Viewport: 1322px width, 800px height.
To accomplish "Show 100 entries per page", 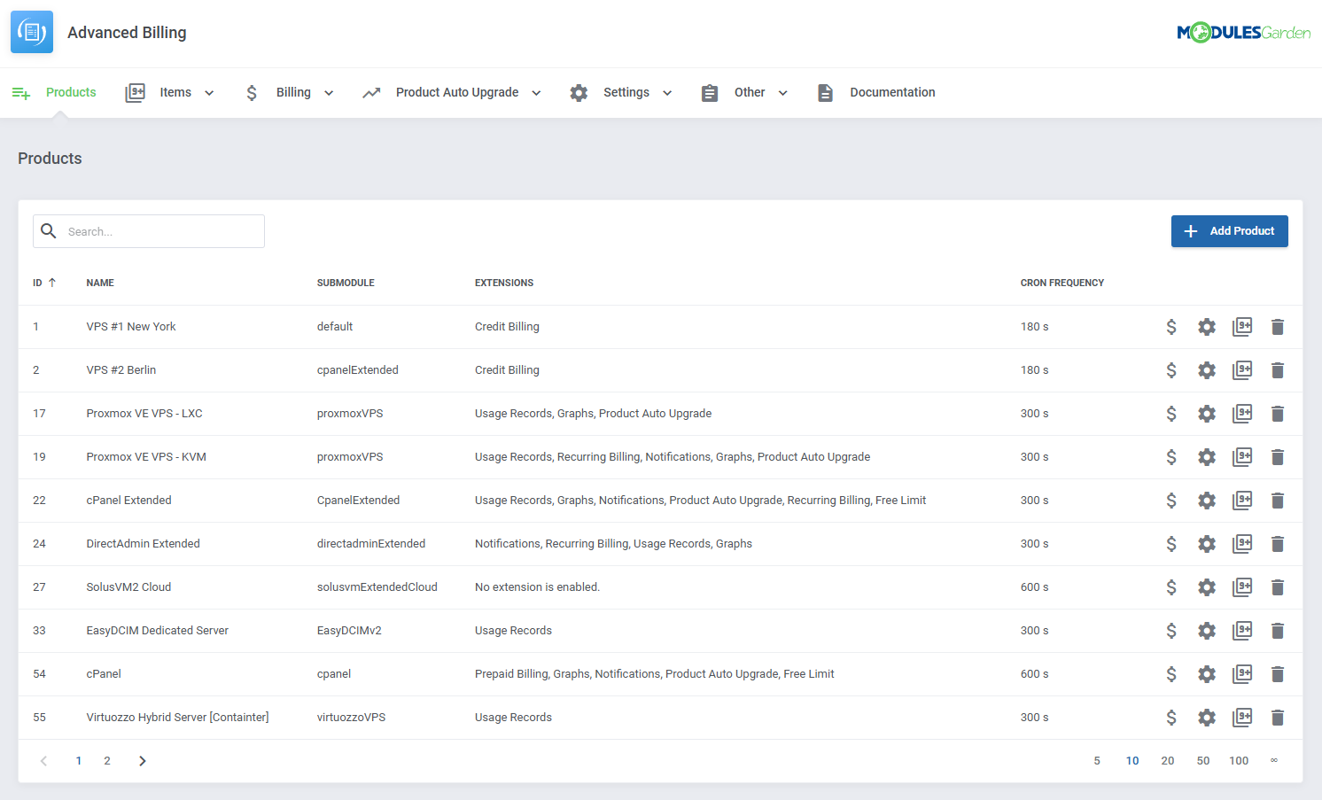I will [1239, 761].
